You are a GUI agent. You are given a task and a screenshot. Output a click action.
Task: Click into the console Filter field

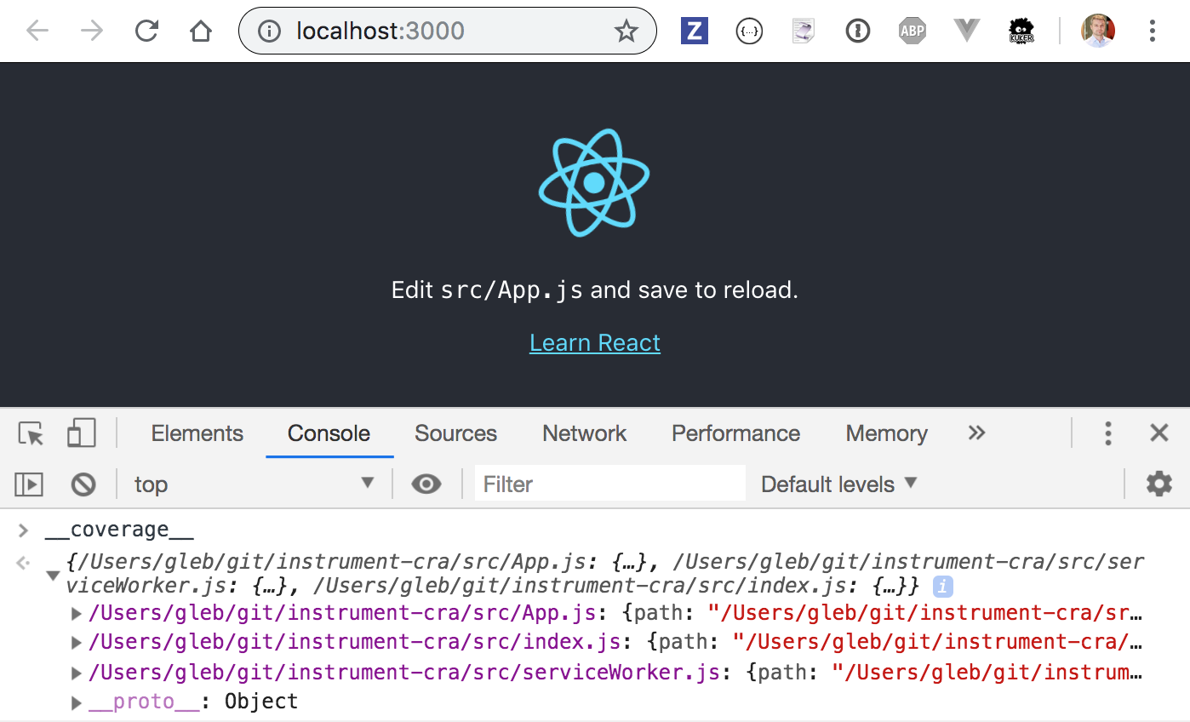point(609,484)
